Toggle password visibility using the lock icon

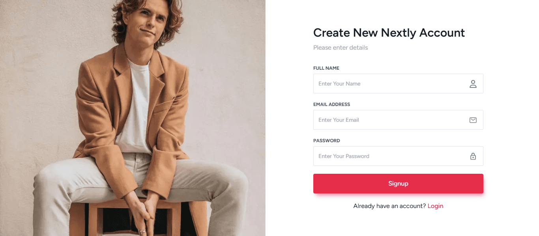point(473,156)
